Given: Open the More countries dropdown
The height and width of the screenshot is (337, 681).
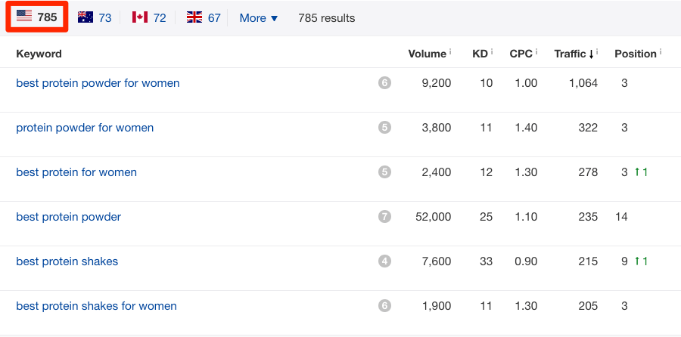Looking at the screenshot, I should 258,17.
